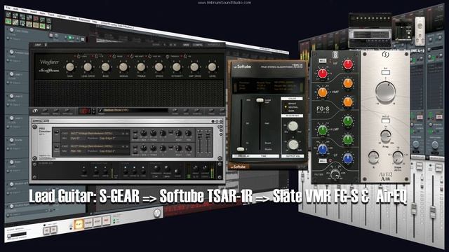Image resolution: width=449 pixels, height=252 pixels.
Task: Toggle the LF Bell button on FG-S
Action: click(323, 162)
